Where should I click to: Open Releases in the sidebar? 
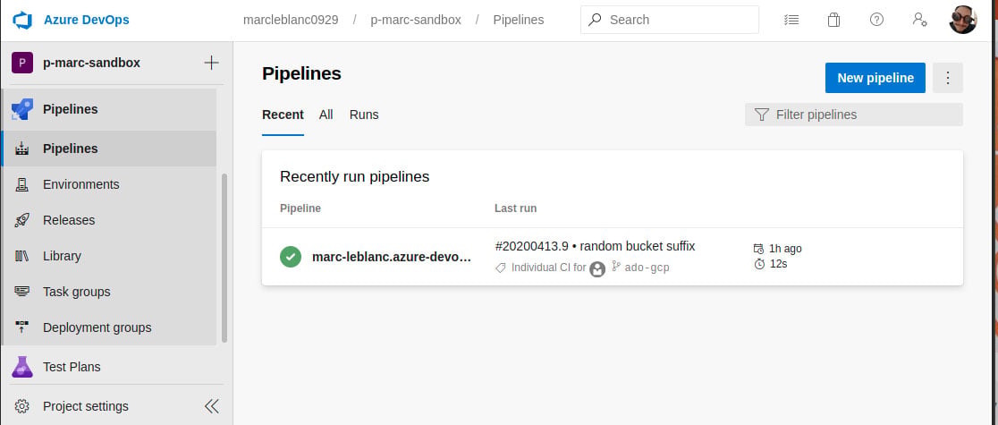click(x=109, y=220)
